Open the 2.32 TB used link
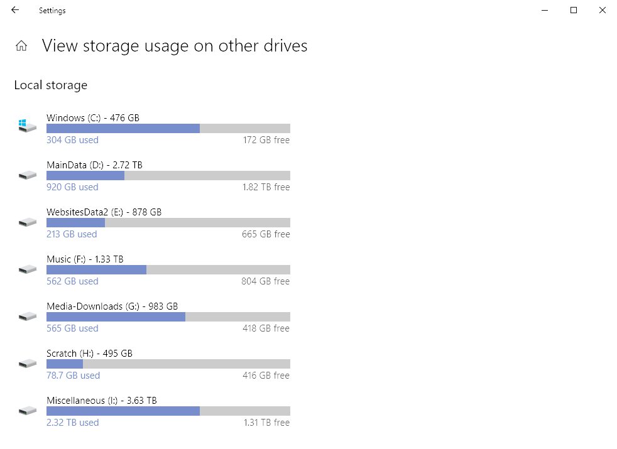This screenshot has width=617, height=449. pyautogui.click(x=73, y=423)
